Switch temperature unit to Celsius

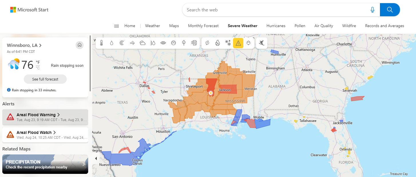[38, 68]
